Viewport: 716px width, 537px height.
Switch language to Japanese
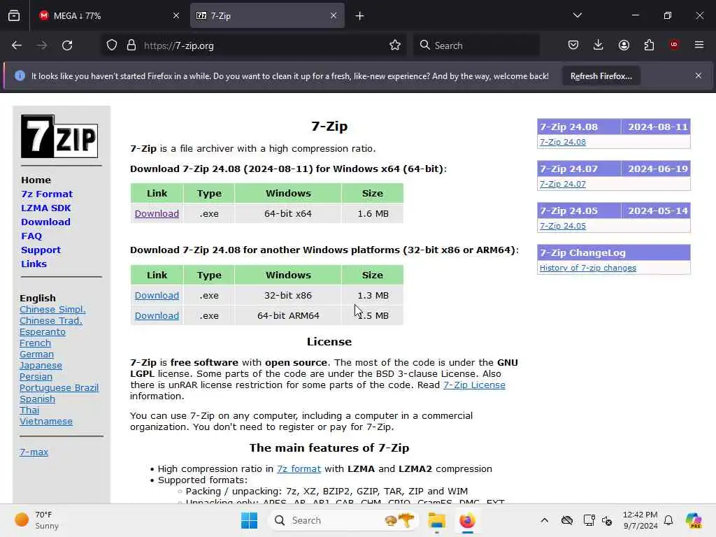41,365
